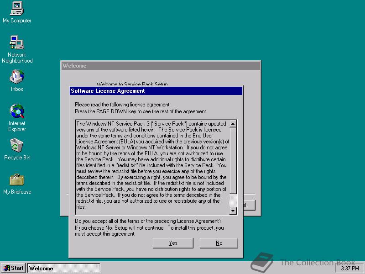Click the 3:37 PM taskbar clock
This screenshot has height=274, width=365.
pos(349,269)
